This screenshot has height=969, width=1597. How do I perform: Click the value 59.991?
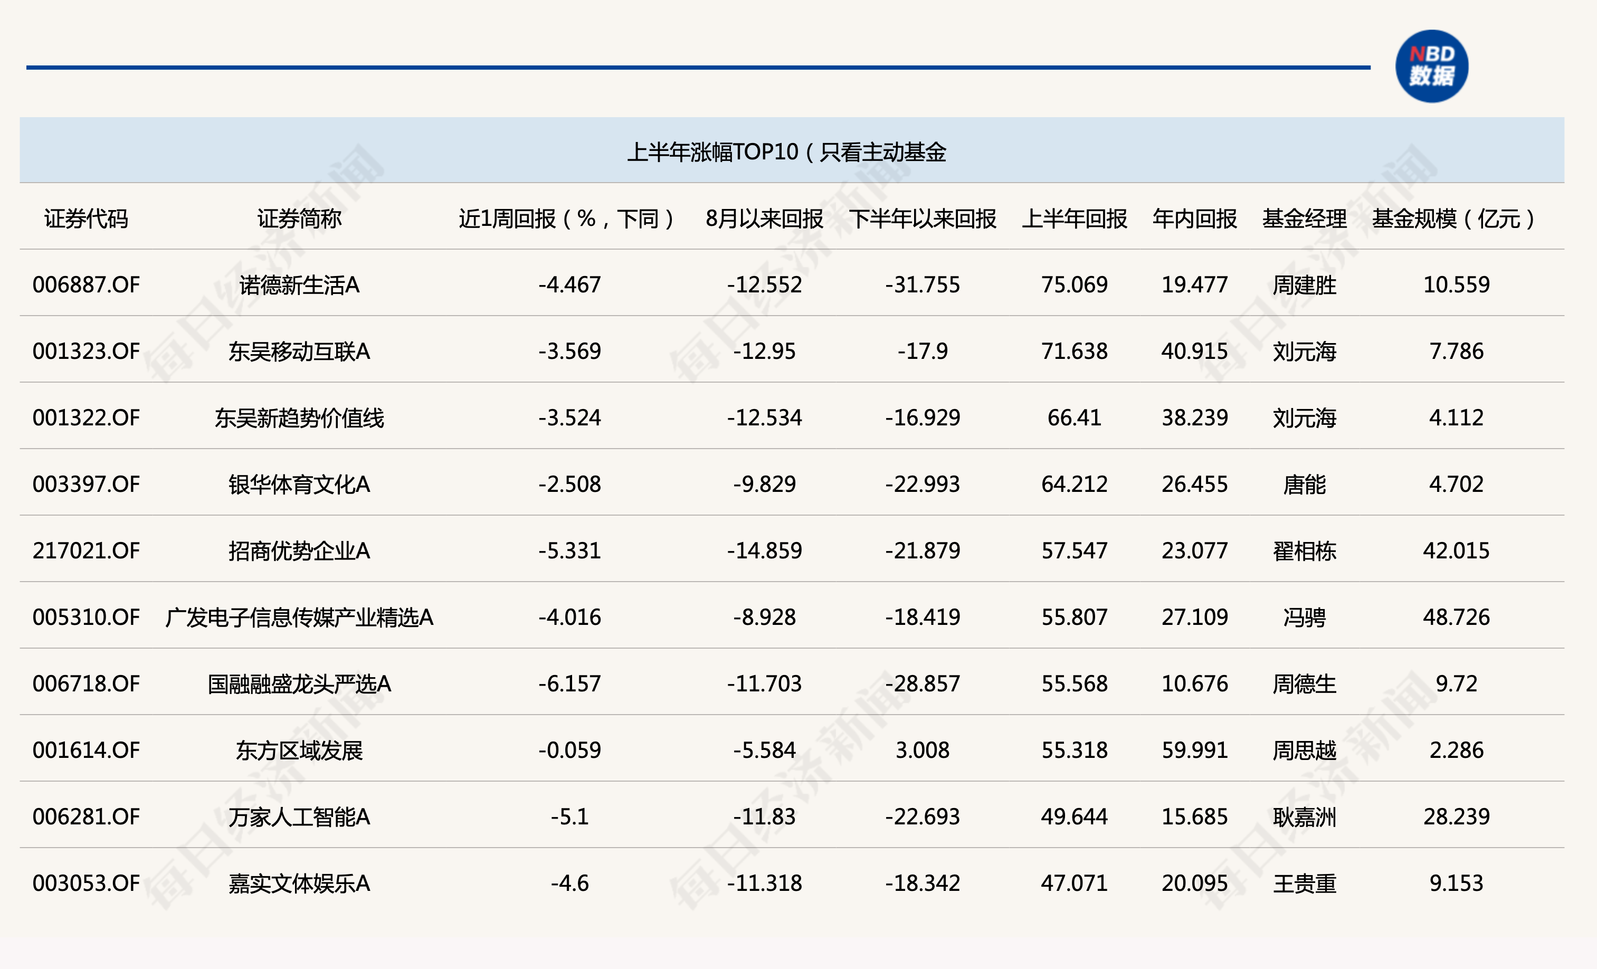pos(1194,750)
